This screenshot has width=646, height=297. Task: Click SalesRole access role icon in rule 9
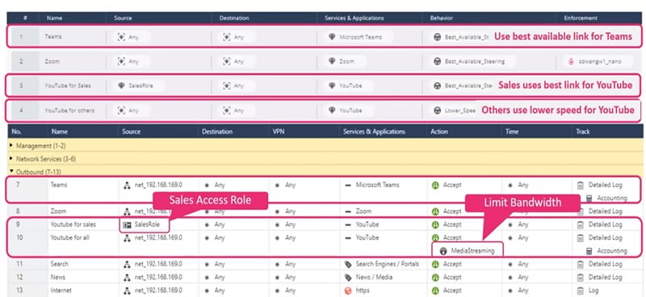pyautogui.click(x=127, y=224)
